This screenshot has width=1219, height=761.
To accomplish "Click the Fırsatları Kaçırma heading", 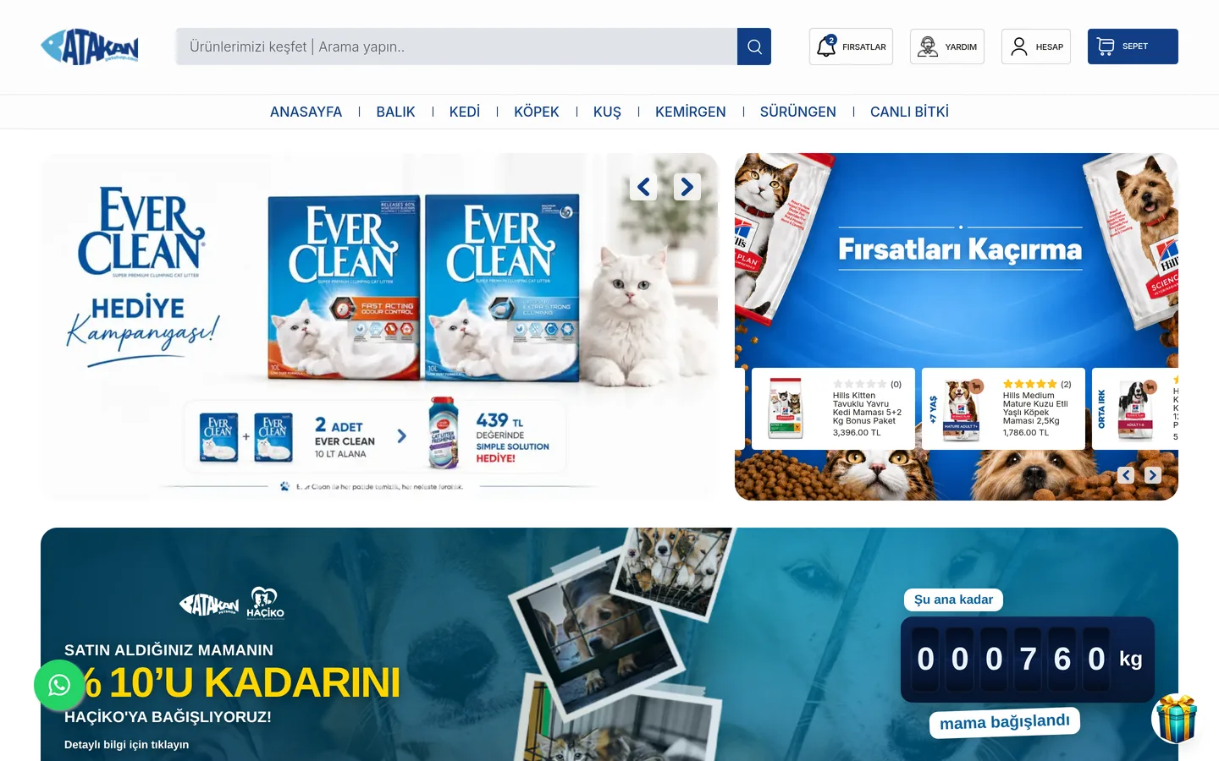I will click(x=960, y=249).
